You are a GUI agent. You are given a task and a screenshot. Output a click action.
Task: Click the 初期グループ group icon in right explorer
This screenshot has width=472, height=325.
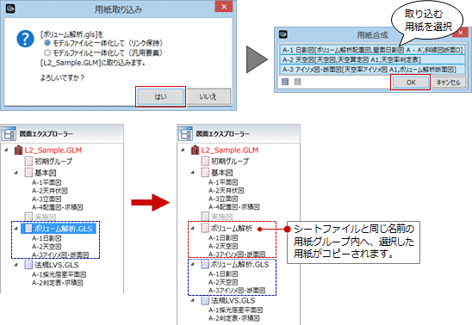205,161
